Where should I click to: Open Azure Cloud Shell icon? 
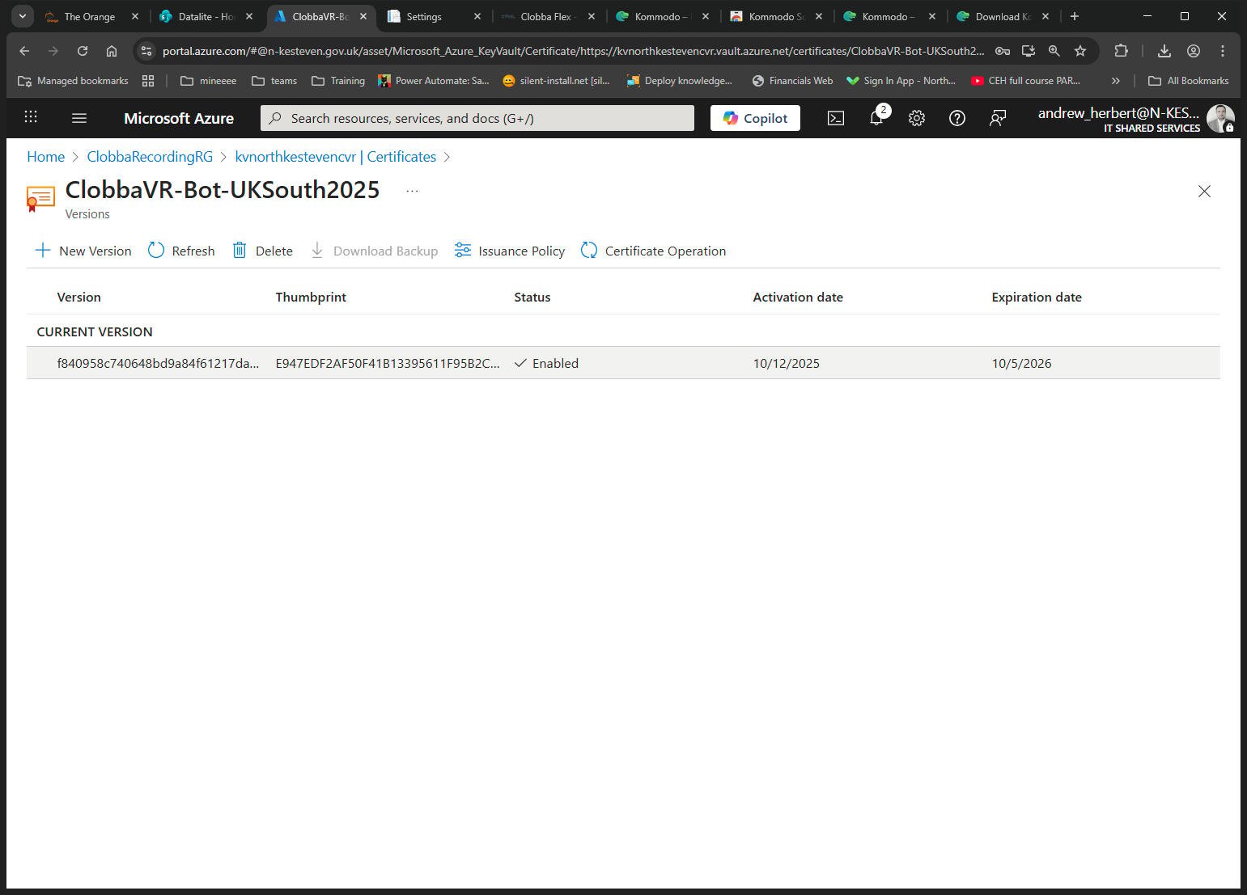point(836,118)
